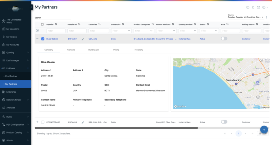Edit Supplier Id of CONNECTBASE row
This screenshot has width=272, height=145.
tap(83, 122)
